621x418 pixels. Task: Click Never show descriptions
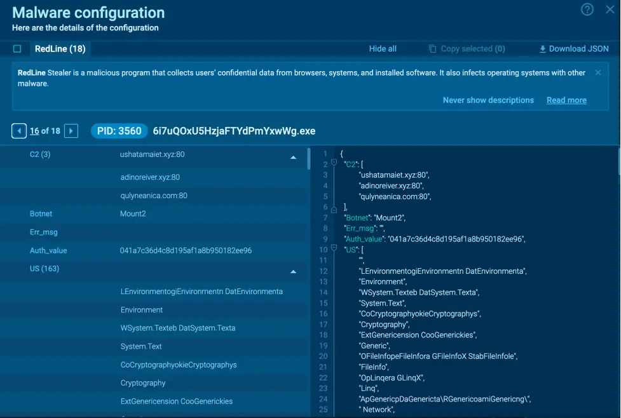[488, 100]
